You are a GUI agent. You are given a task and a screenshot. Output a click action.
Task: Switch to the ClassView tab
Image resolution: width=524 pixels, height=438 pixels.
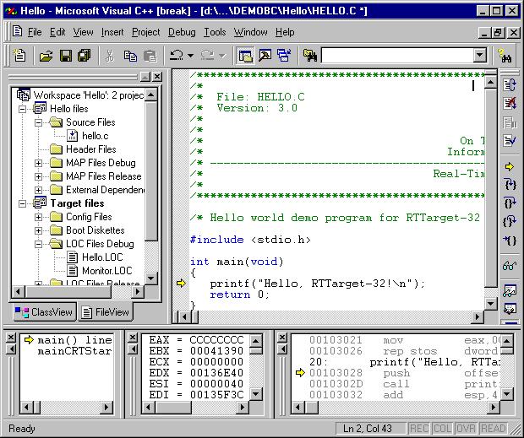[45, 312]
